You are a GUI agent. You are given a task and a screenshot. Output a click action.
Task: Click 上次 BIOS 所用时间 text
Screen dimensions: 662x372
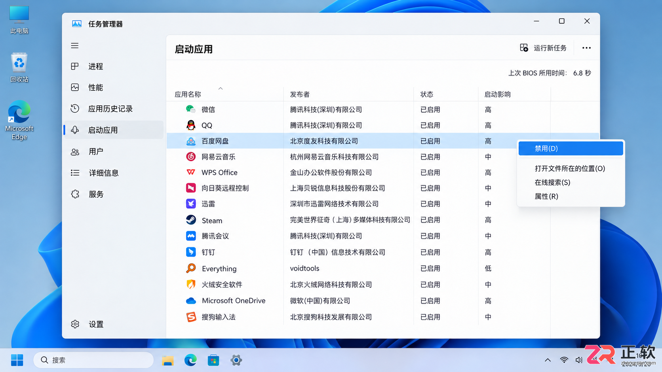click(x=537, y=73)
